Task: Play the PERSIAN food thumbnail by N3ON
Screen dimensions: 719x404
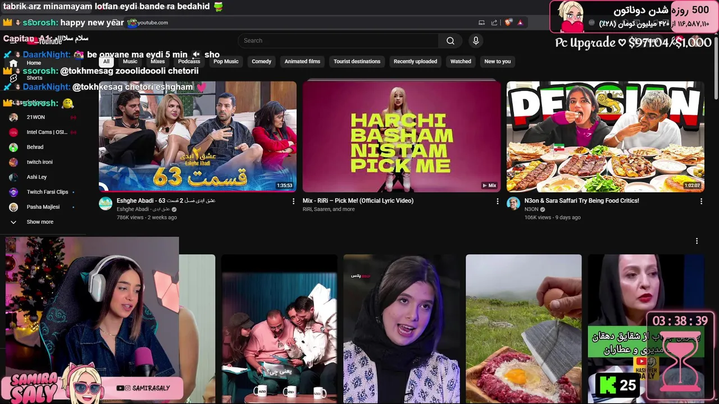Action: coord(606,136)
